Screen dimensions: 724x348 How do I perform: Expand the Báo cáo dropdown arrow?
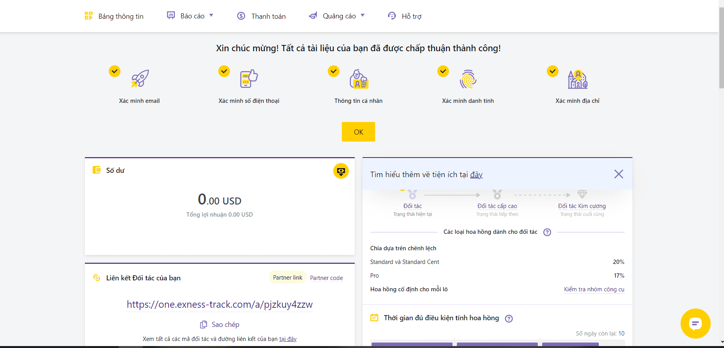(211, 16)
